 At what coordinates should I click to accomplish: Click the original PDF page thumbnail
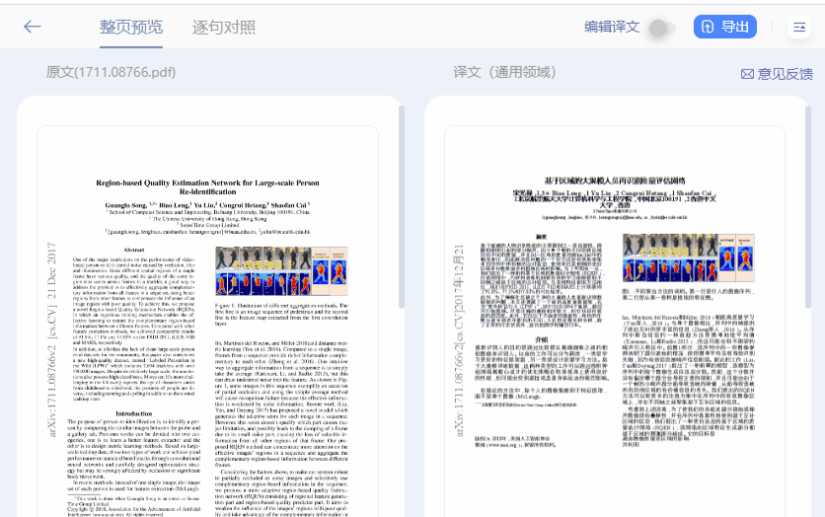pyautogui.click(x=208, y=322)
